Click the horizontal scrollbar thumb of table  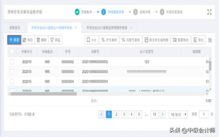tap(44, 94)
